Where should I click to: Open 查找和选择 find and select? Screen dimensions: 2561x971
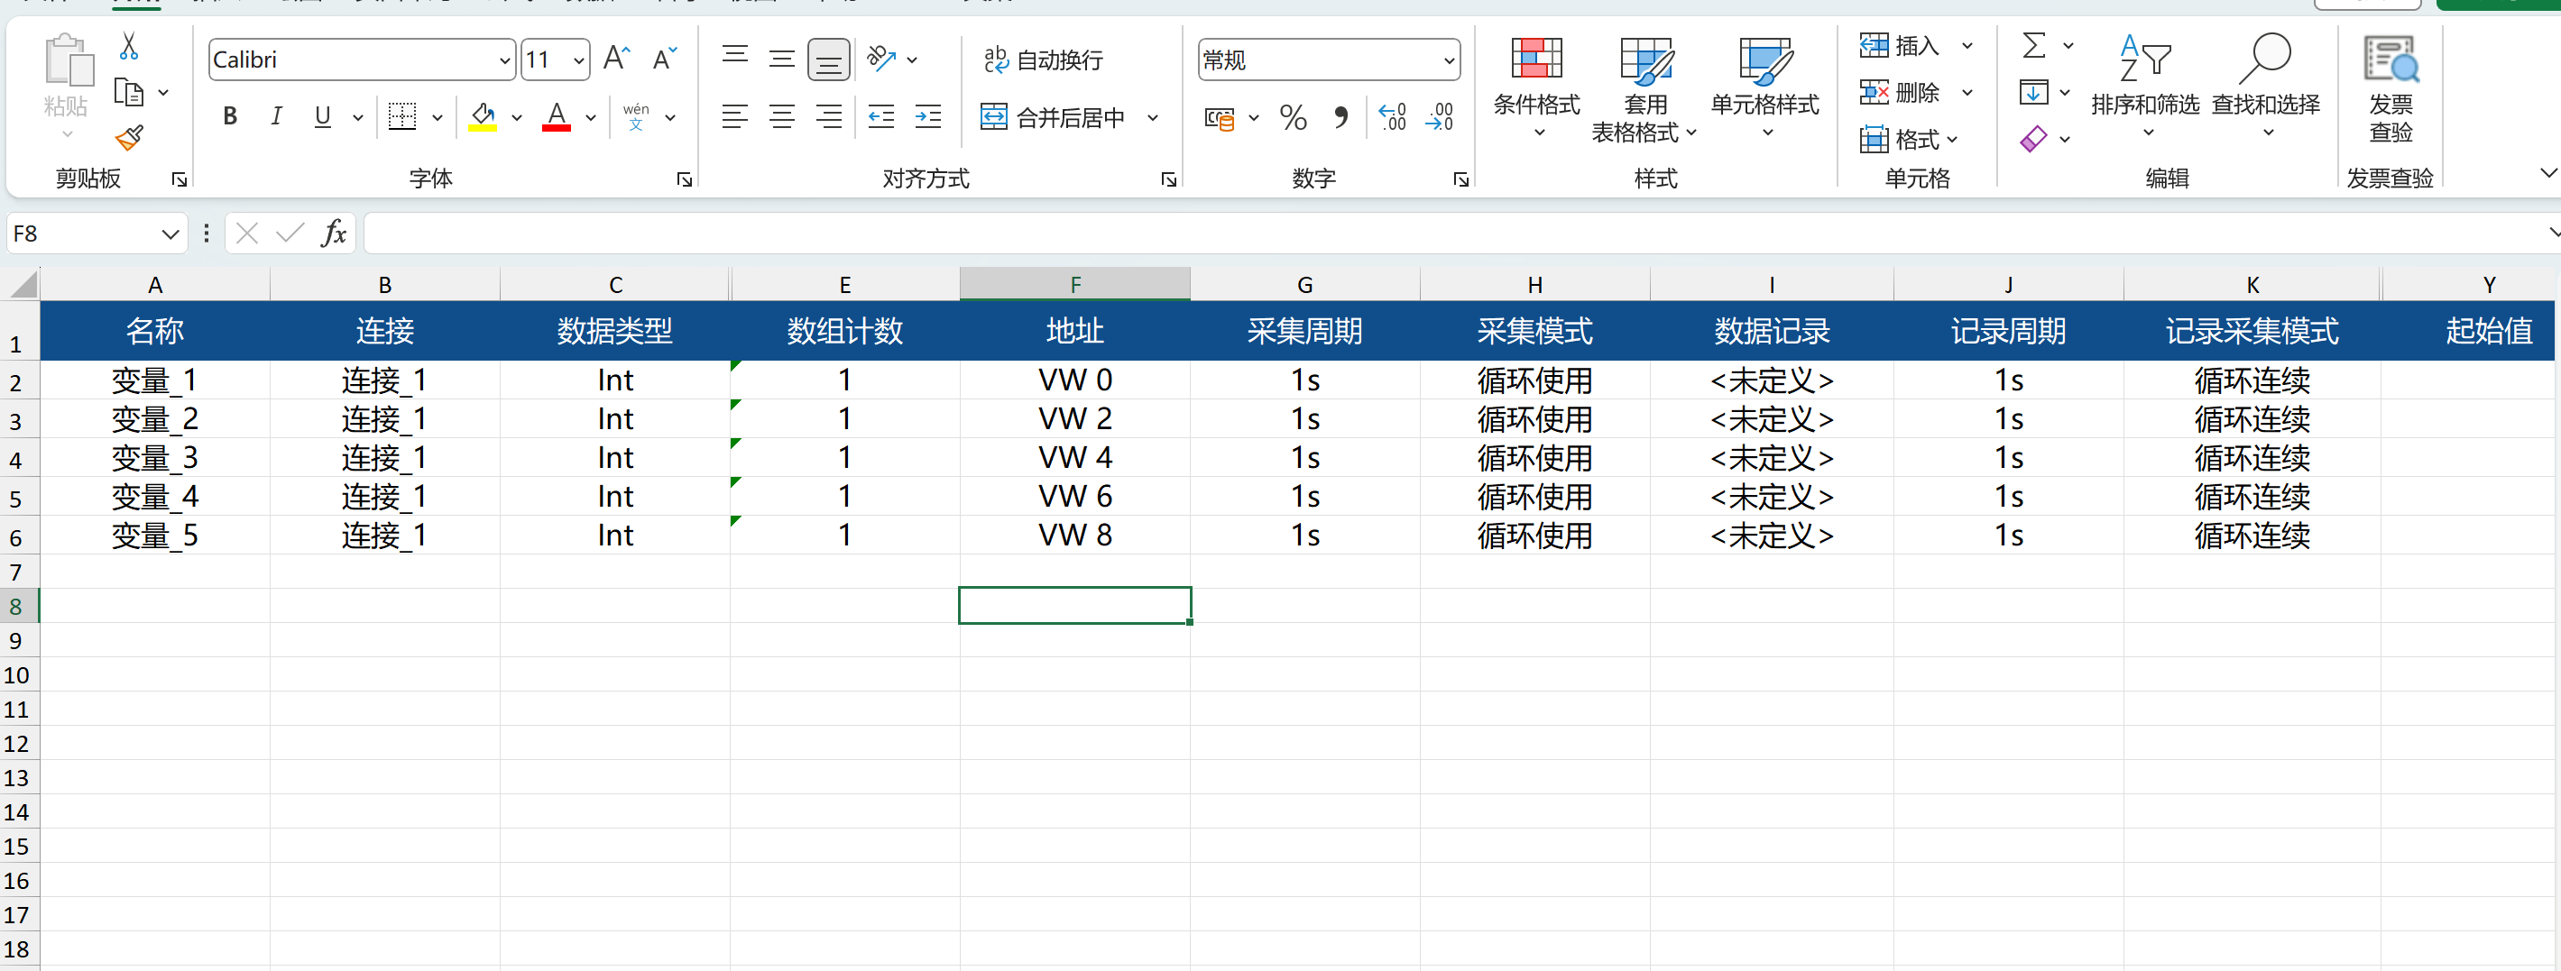click(x=2266, y=87)
